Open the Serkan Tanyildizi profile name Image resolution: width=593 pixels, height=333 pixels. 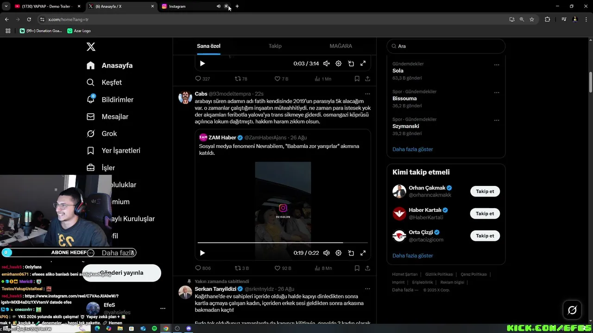[x=215, y=289]
